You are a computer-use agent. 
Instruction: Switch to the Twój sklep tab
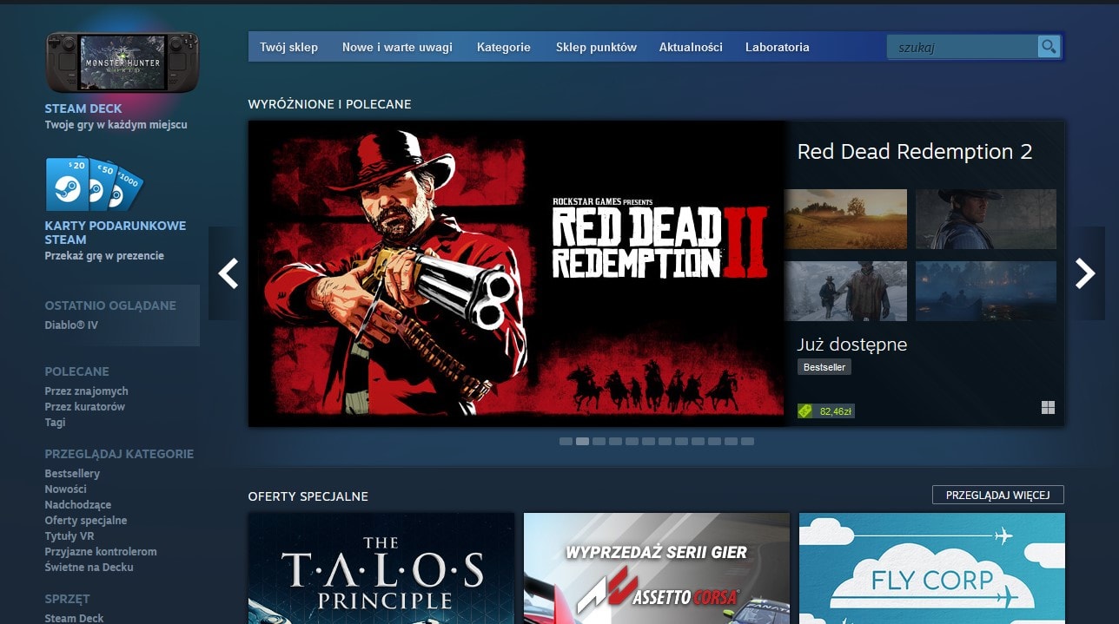tap(289, 47)
